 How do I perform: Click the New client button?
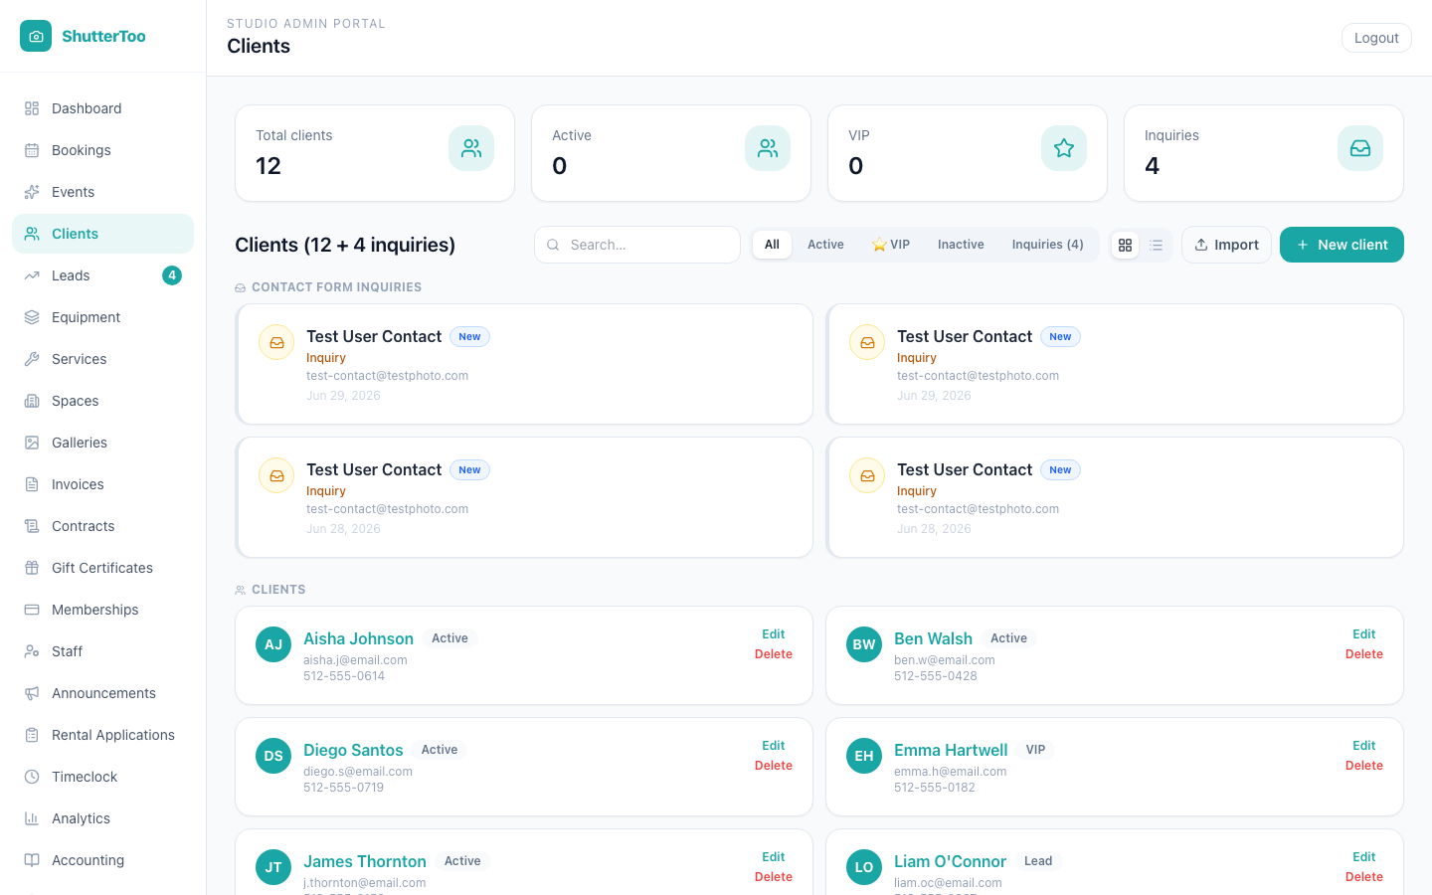point(1342,245)
